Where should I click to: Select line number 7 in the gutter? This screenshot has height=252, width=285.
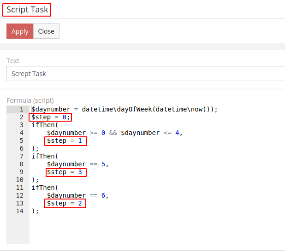(21, 157)
